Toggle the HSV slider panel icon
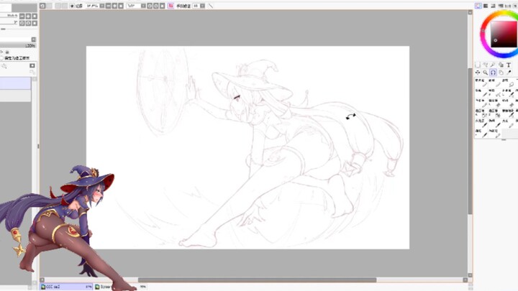The width and height of the screenshot is (518, 291). [493, 6]
